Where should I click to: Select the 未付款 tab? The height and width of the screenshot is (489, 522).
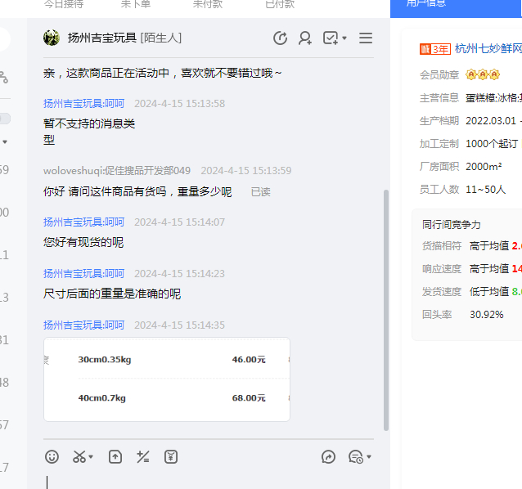coord(208,5)
